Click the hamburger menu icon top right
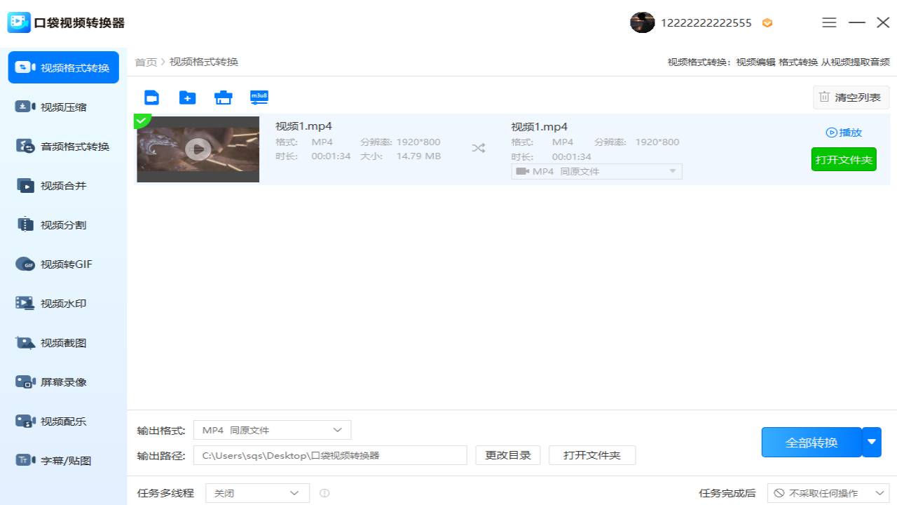This screenshot has width=897, height=505. click(829, 22)
